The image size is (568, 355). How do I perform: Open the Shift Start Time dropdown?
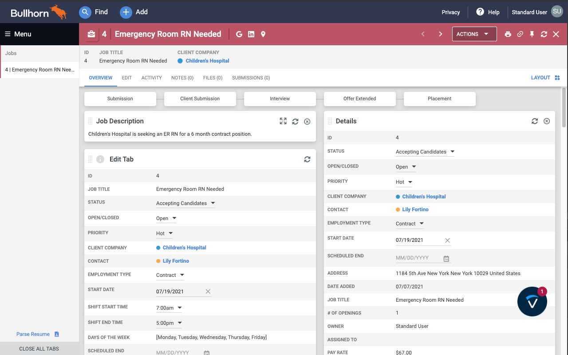169,308
